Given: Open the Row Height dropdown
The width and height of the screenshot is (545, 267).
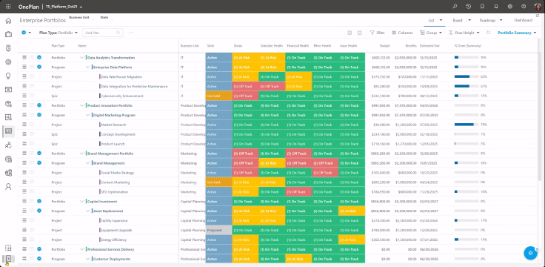Looking at the screenshot, I should 464,33.
